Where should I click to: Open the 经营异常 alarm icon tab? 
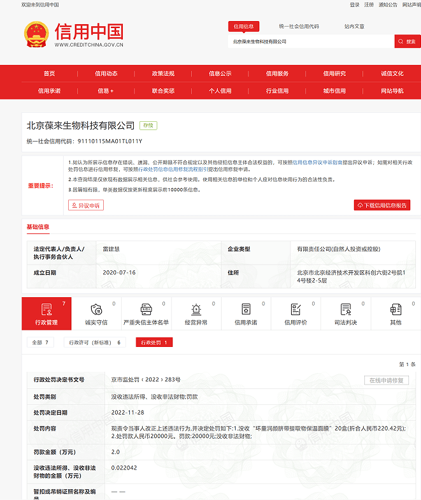(196, 314)
